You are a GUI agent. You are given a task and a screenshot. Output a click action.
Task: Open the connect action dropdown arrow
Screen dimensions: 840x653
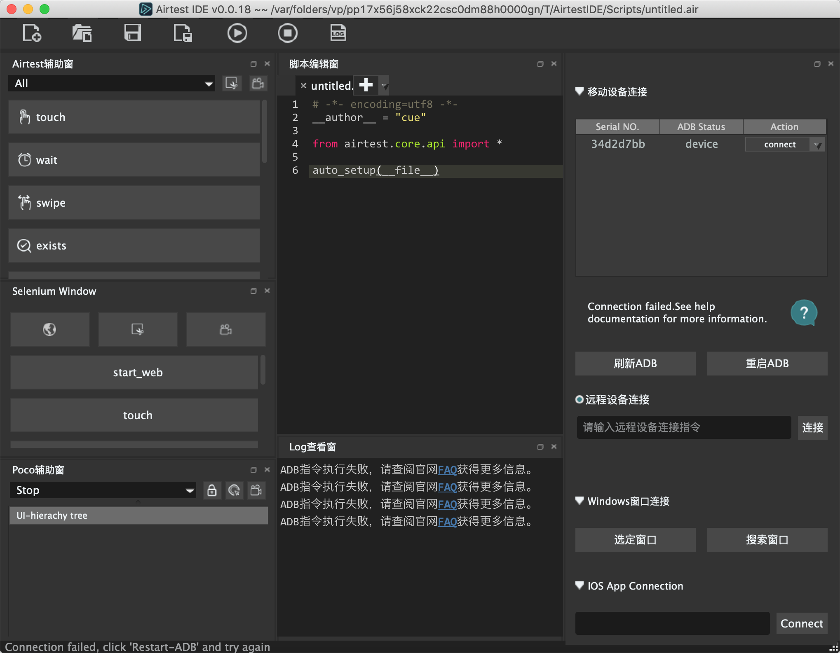click(x=818, y=145)
